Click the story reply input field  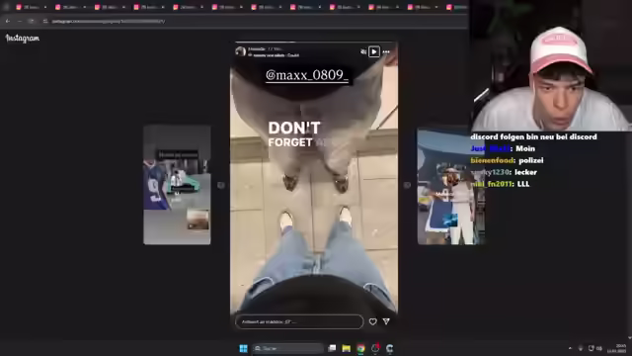click(x=299, y=321)
